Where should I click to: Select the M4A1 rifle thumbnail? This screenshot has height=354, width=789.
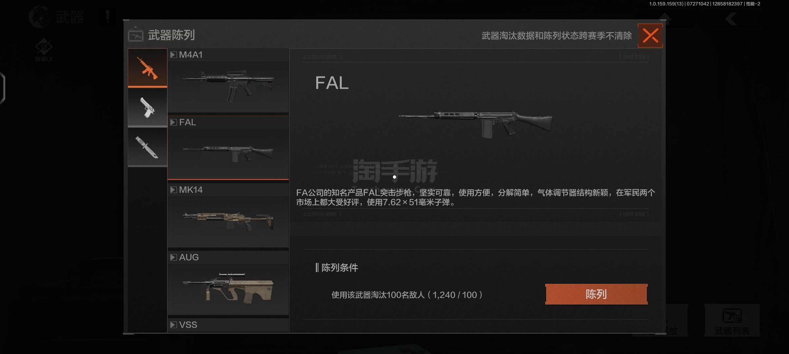tap(228, 87)
